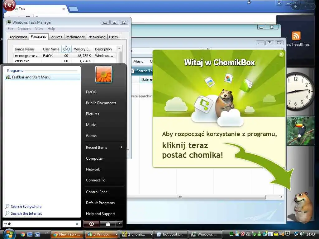This screenshot has height=239, width=319.
Task: Sort processes by Image Name column
Action: 27,49
